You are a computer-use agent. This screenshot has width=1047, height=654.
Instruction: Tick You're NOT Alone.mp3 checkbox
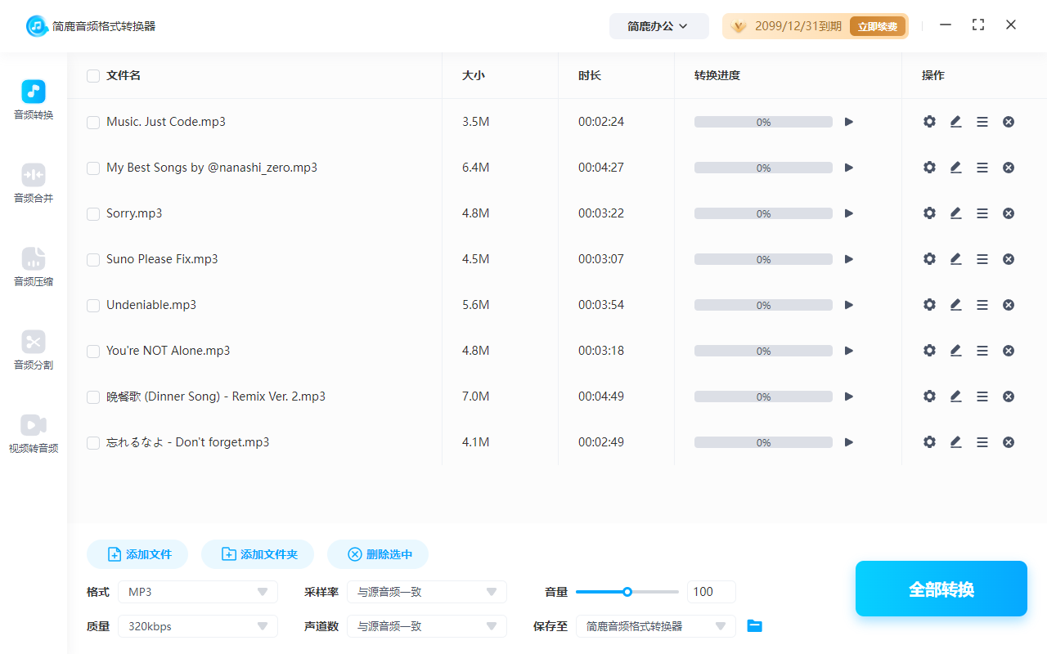click(93, 352)
